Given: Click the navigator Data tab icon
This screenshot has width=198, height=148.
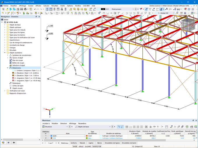Looking at the screenshot, I should coord(3,142).
